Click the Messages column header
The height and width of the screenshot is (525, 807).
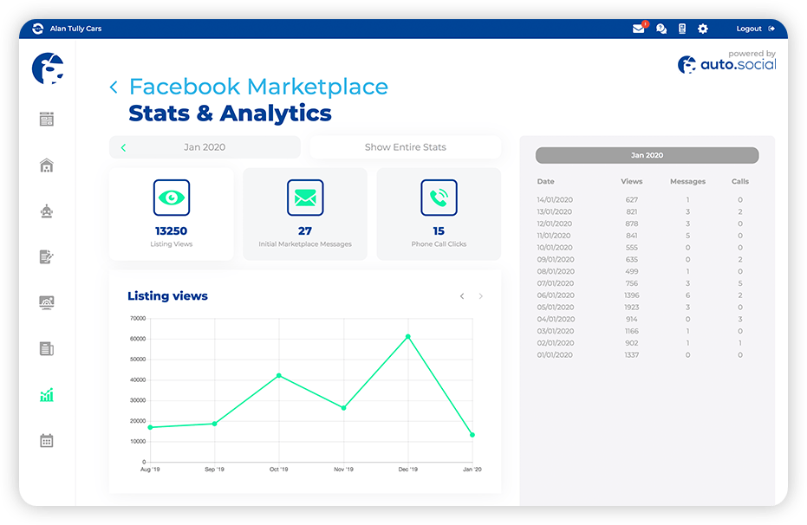pyautogui.click(x=687, y=182)
